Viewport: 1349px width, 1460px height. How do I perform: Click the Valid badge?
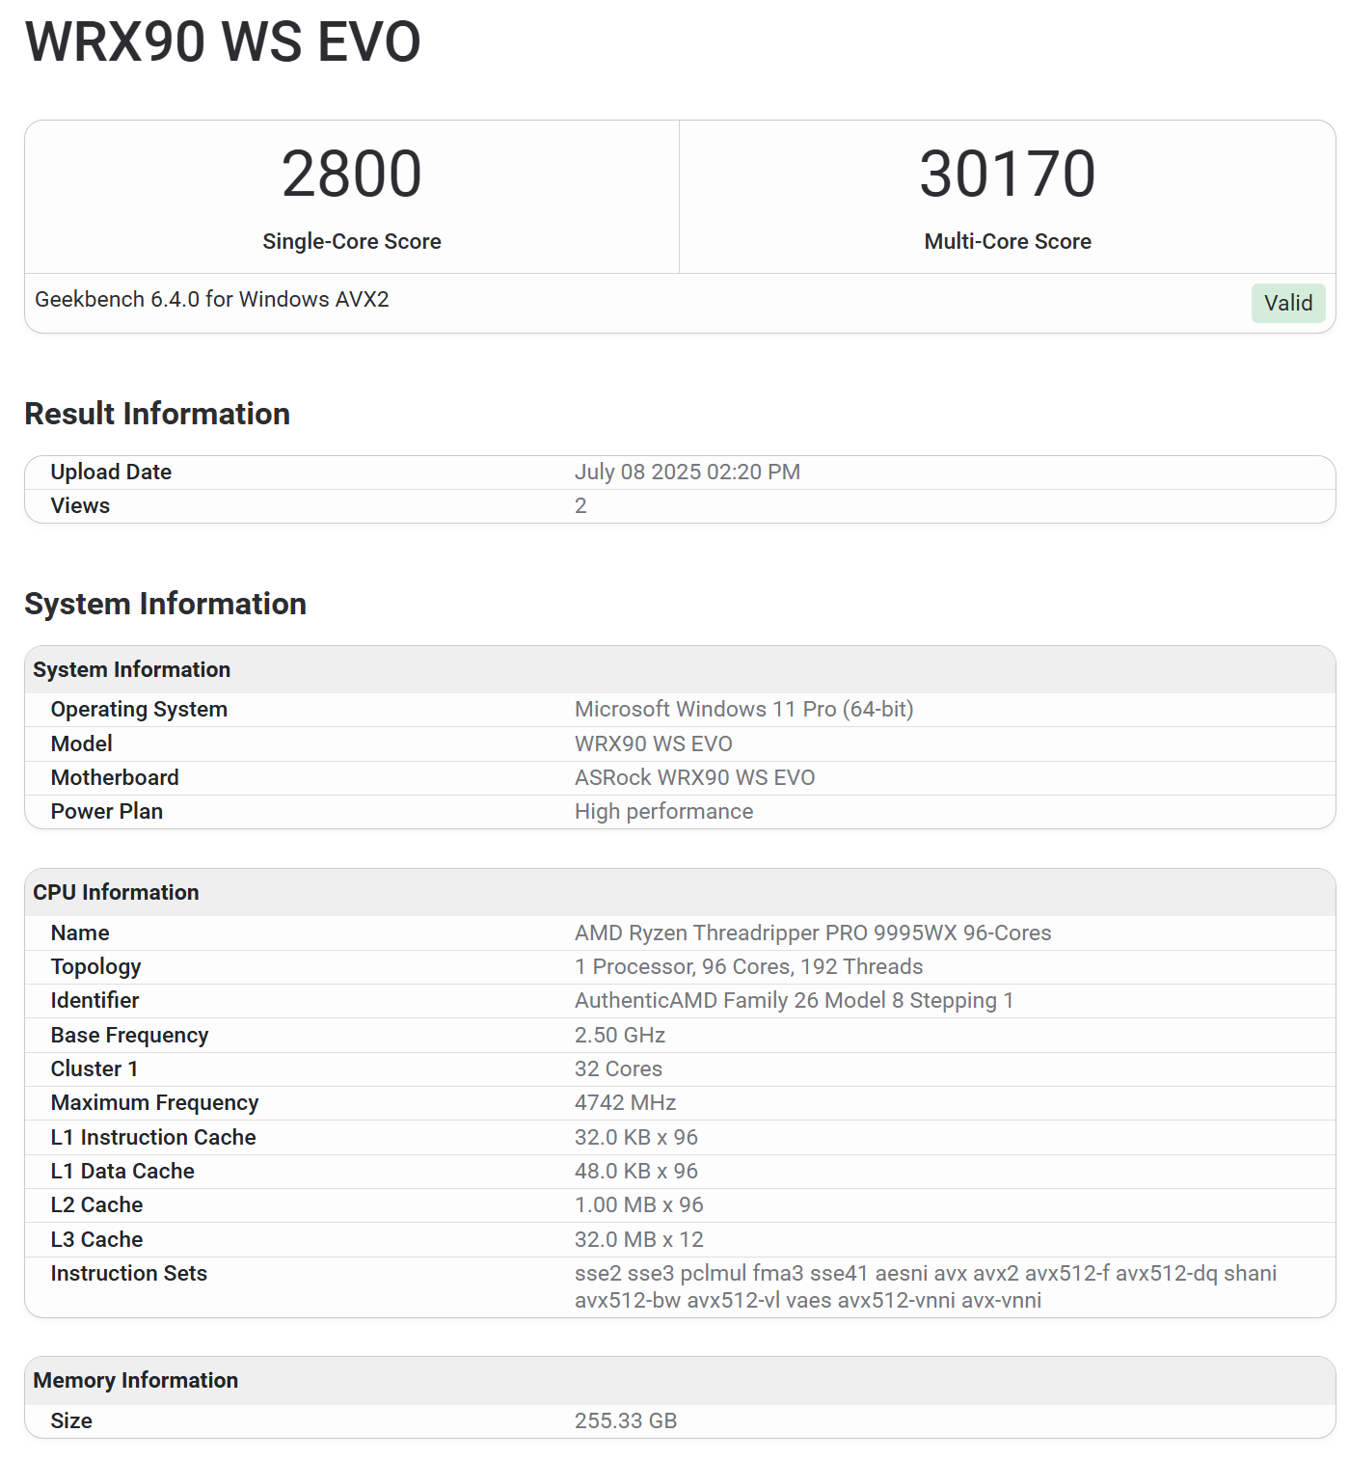1287,303
